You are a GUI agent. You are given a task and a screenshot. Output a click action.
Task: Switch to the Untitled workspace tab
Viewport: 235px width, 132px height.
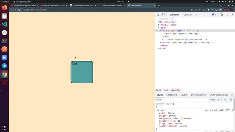point(83,5)
